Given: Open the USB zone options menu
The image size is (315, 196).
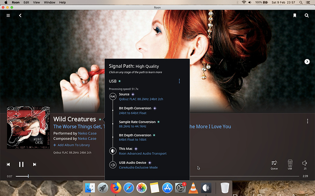Looking at the screenshot, I should pos(179,81).
